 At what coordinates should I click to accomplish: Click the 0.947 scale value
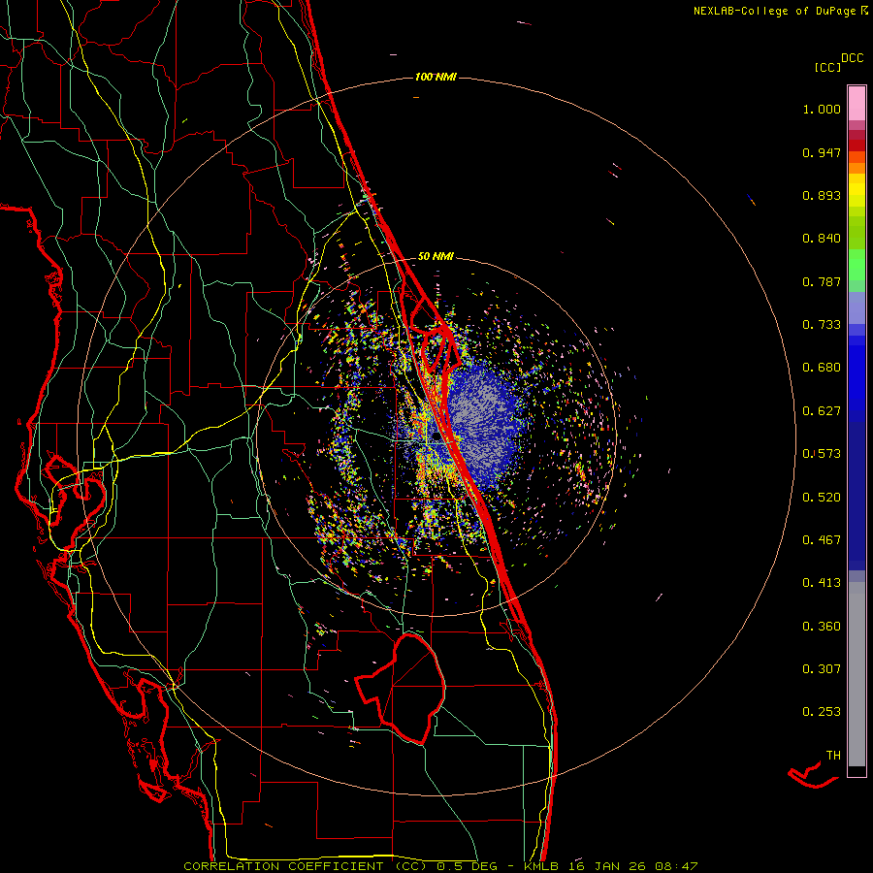click(x=822, y=152)
